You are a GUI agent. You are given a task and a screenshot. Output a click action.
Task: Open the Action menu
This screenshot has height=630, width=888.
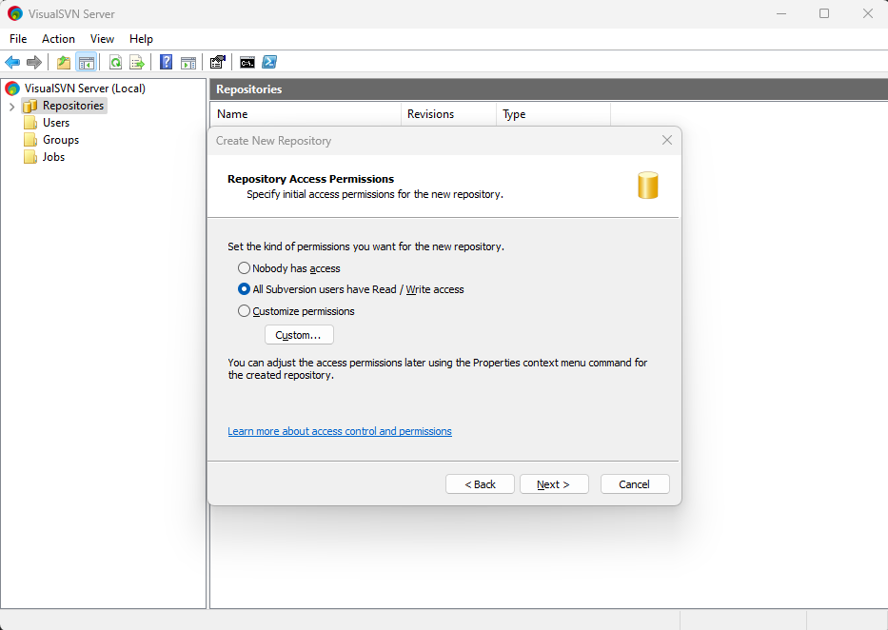point(58,39)
